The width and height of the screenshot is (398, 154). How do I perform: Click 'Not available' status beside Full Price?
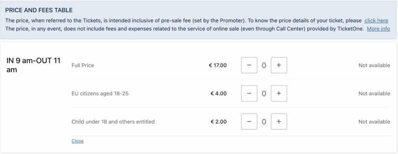pos(374,65)
